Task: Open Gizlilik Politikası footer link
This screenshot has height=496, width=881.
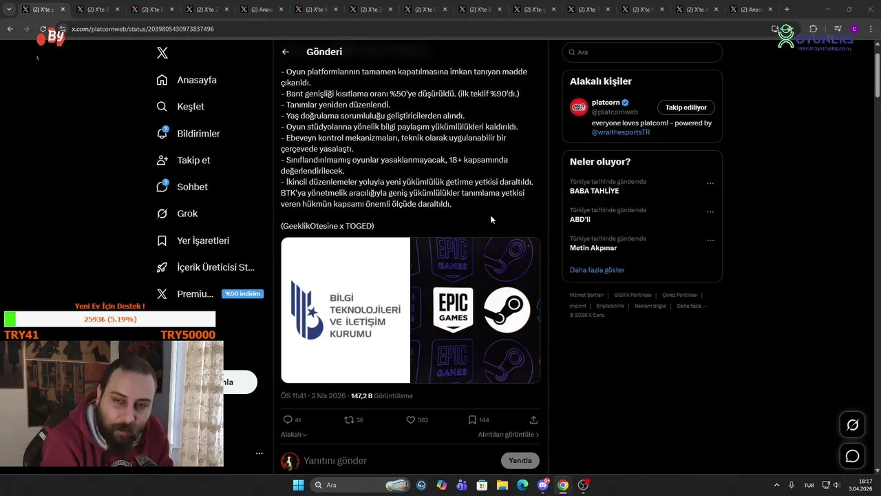Action: click(633, 295)
